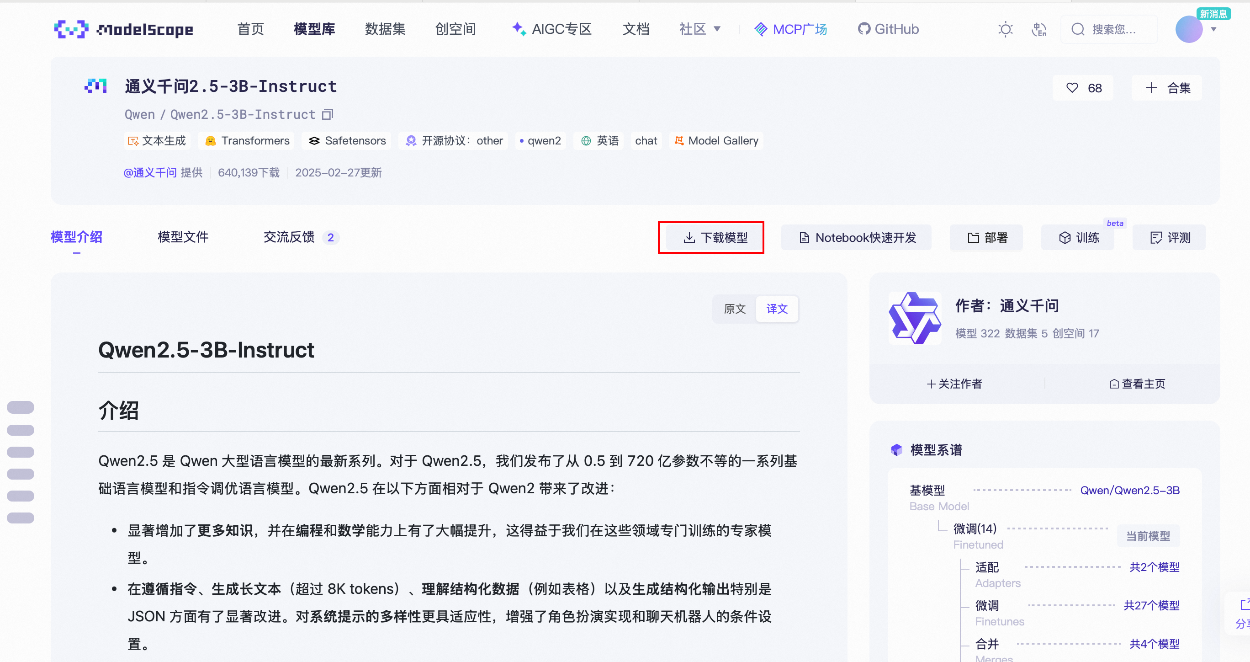Screen dimensions: 1250x662
Task: Switch the readme to 译文 view
Action: point(777,309)
